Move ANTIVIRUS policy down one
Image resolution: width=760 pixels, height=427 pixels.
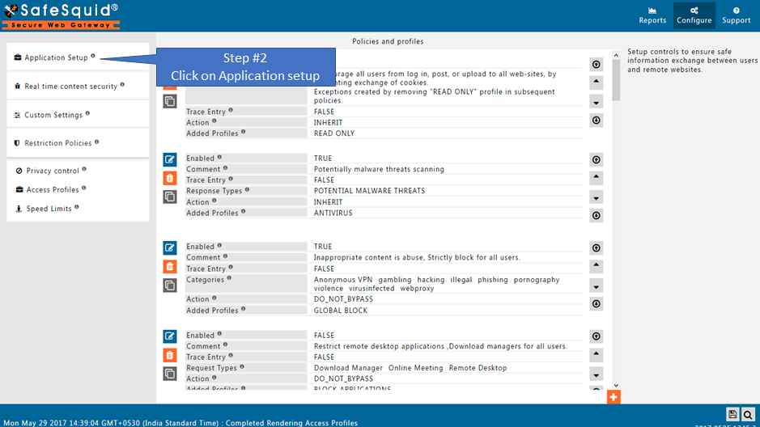click(x=597, y=198)
